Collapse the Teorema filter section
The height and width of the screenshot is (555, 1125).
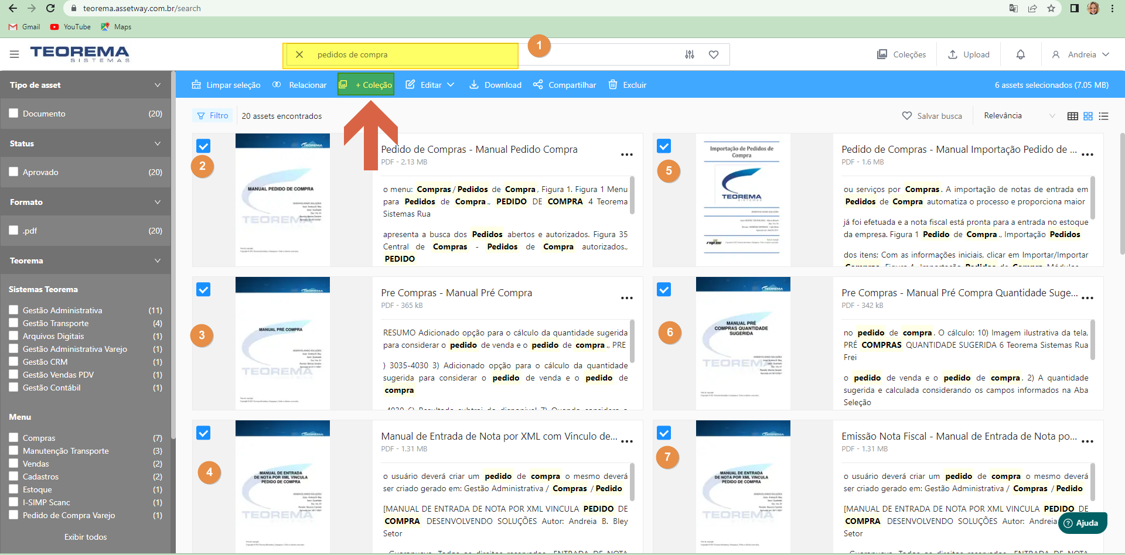click(158, 261)
